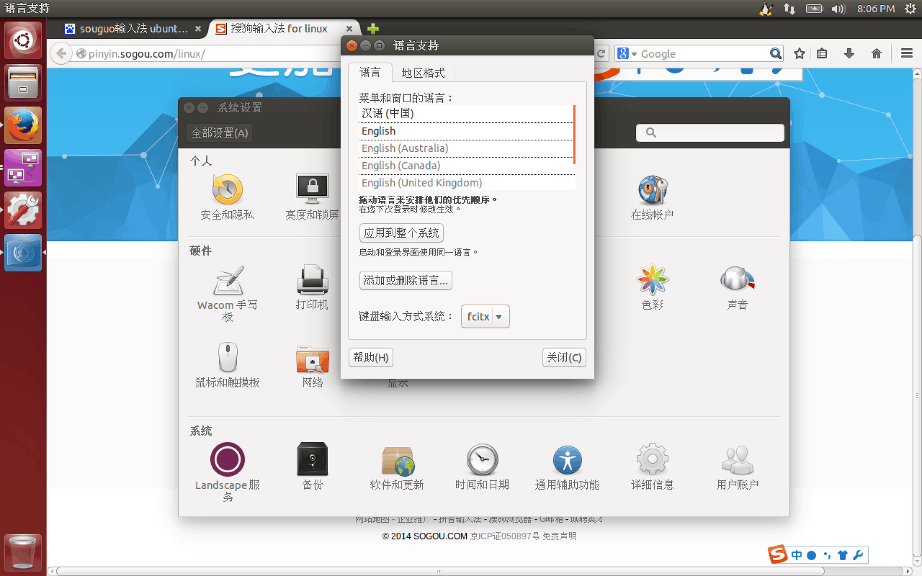Open Wacom 手写板 settings icon

pyautogui.click(x=227, y=293)
